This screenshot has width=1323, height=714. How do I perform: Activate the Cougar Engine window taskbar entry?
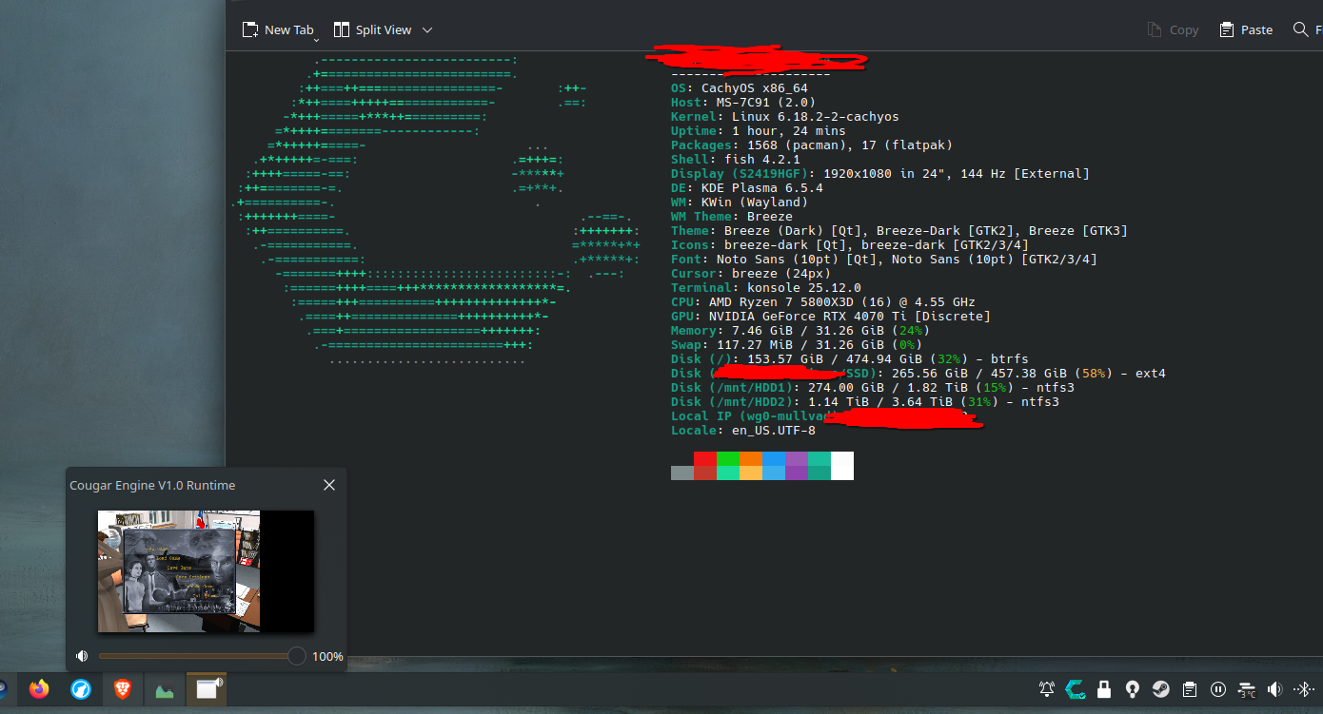pyautogui.click(x=207, y=689)
